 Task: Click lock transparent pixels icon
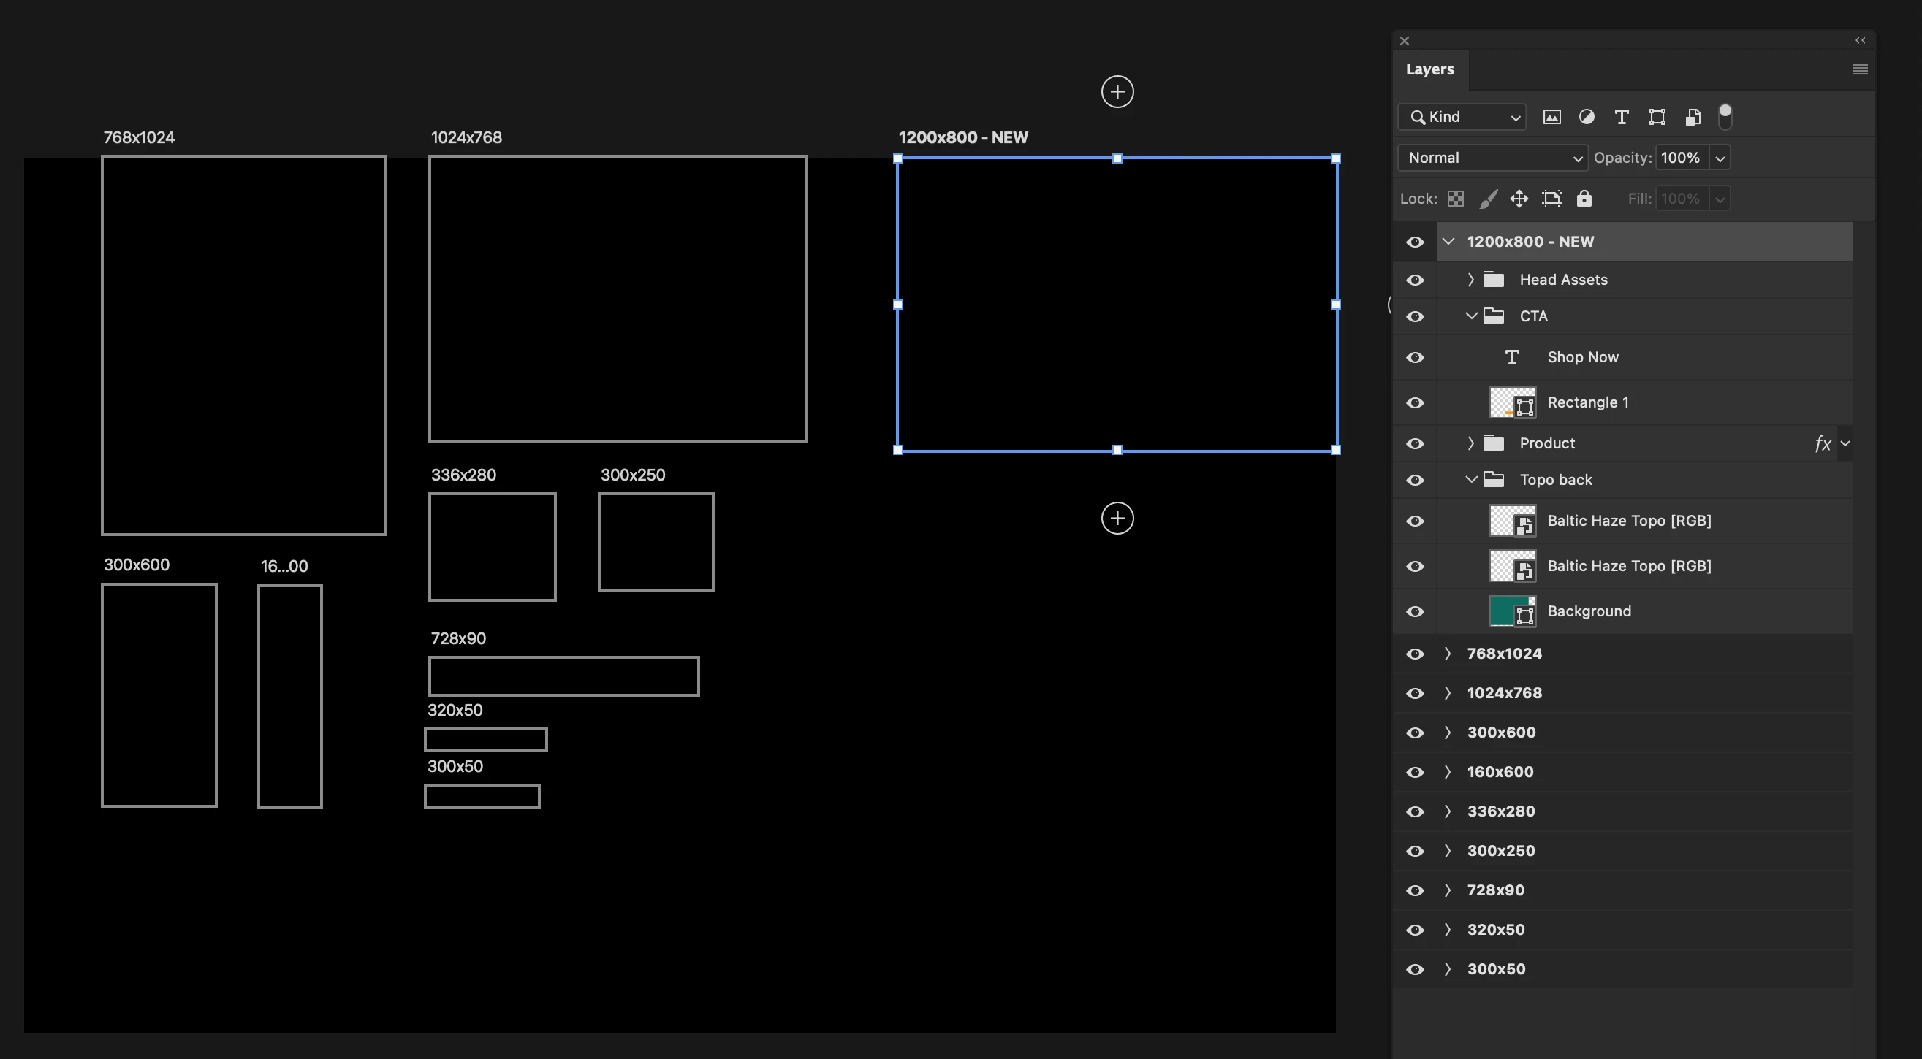(1455, 199)
